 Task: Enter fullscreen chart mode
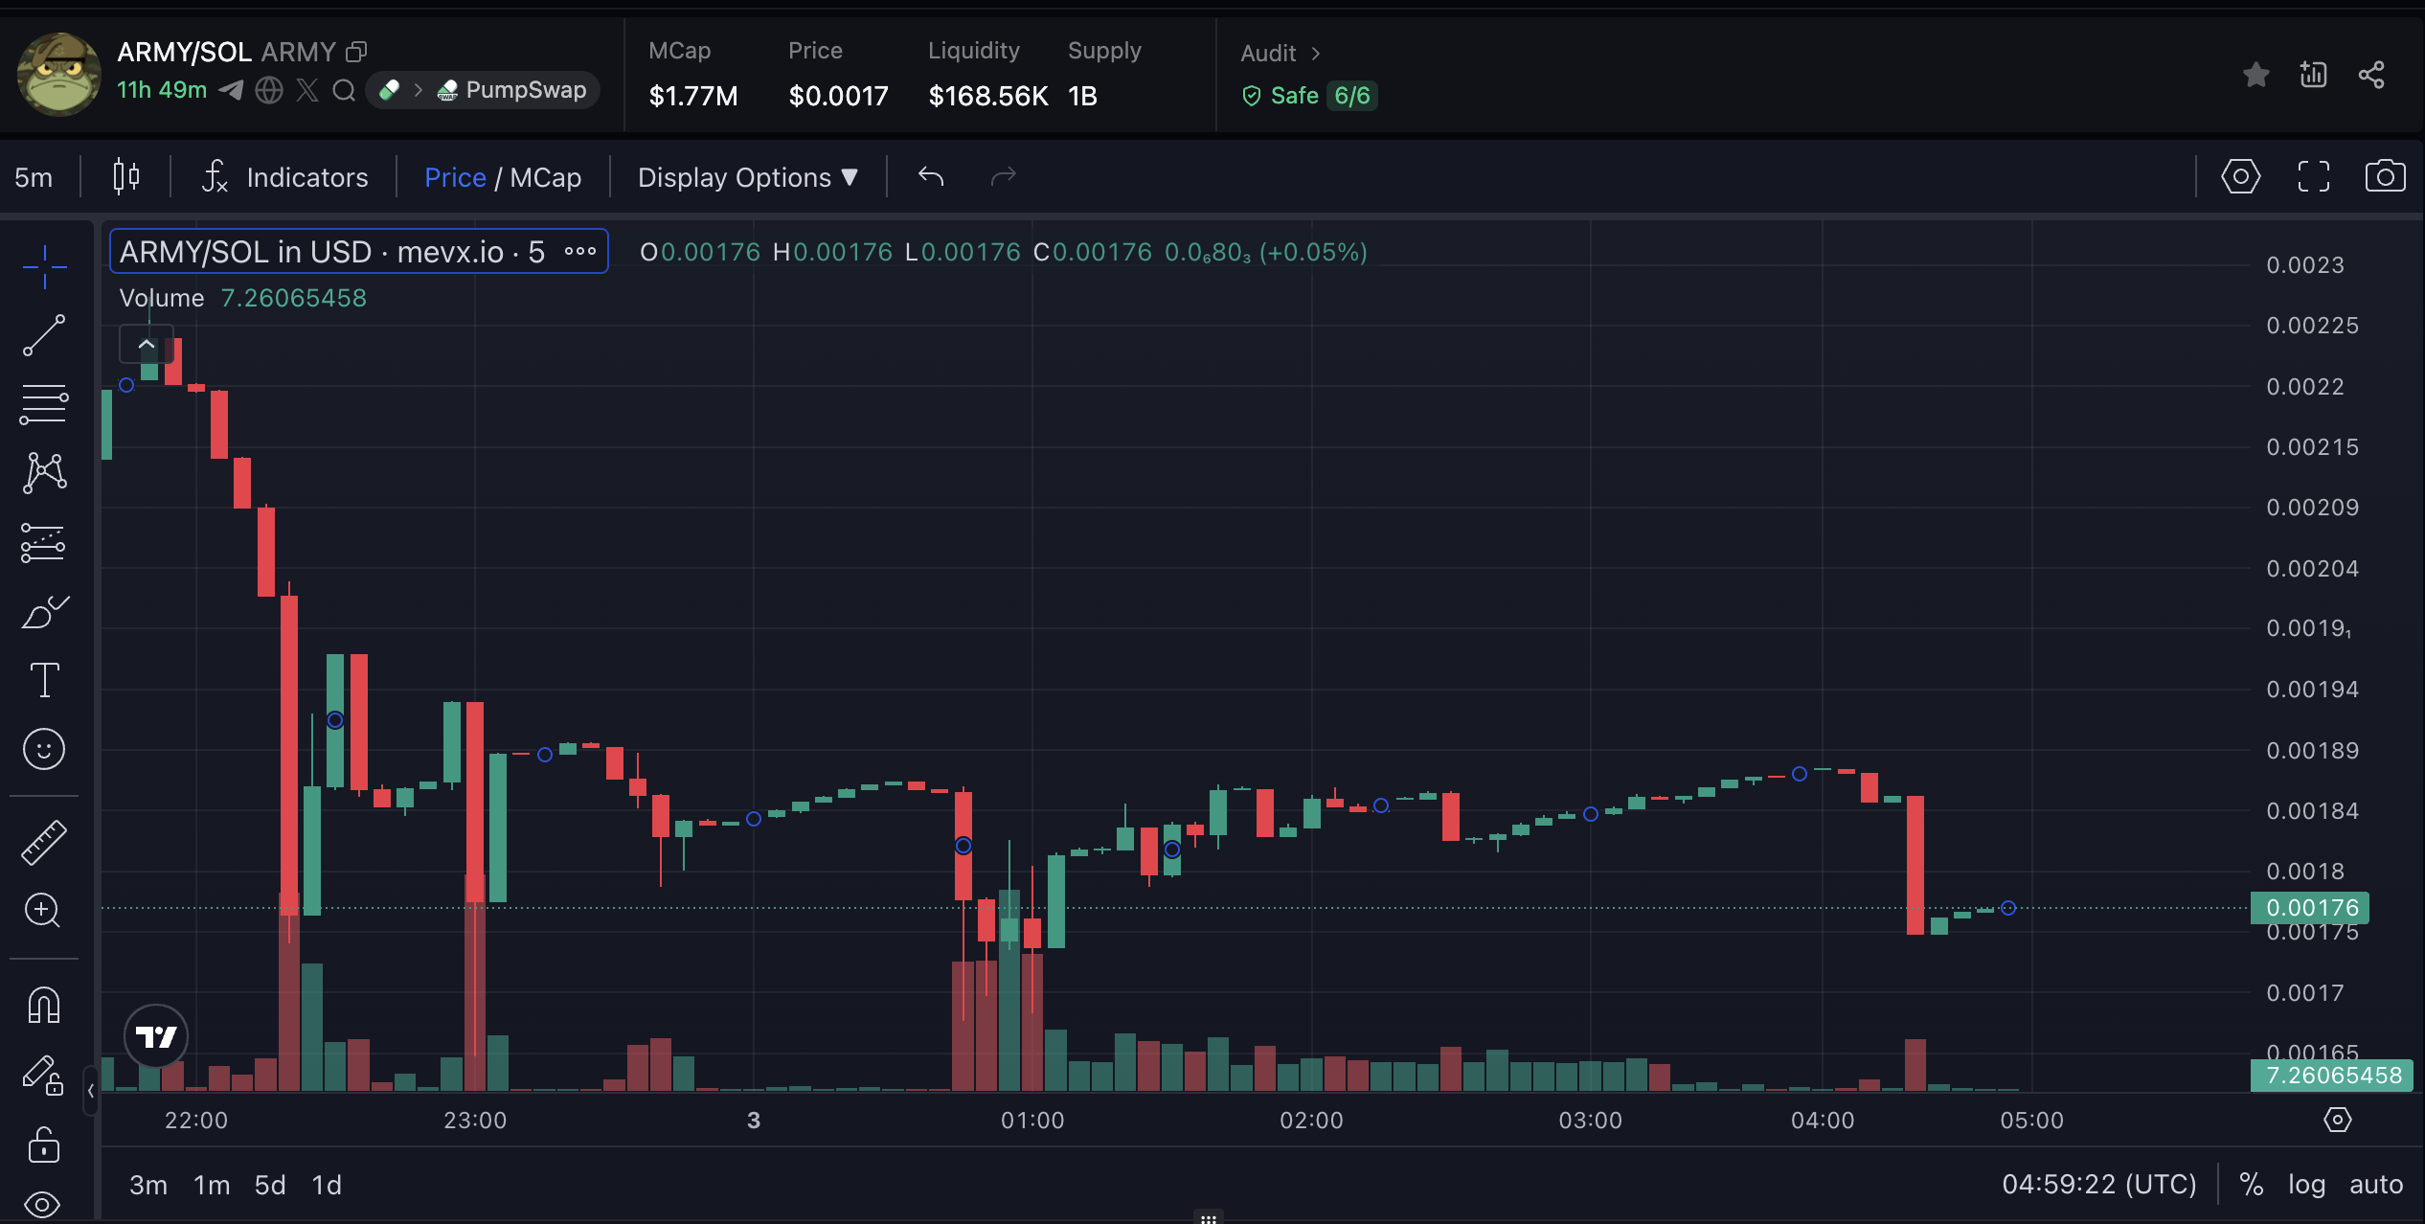[x=2314, y=177]
